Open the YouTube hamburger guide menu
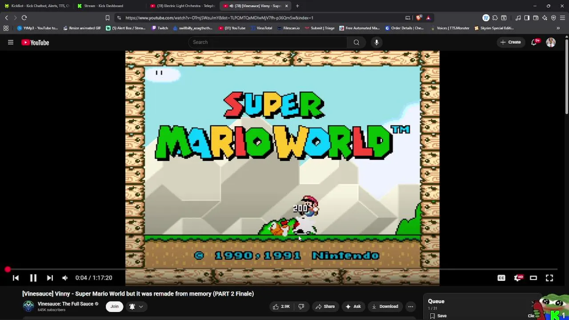Screen dimensions: 569x320 tap(11, 42)
